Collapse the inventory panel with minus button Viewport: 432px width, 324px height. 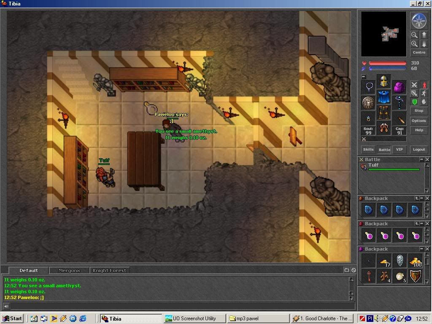tap(364, 77)
